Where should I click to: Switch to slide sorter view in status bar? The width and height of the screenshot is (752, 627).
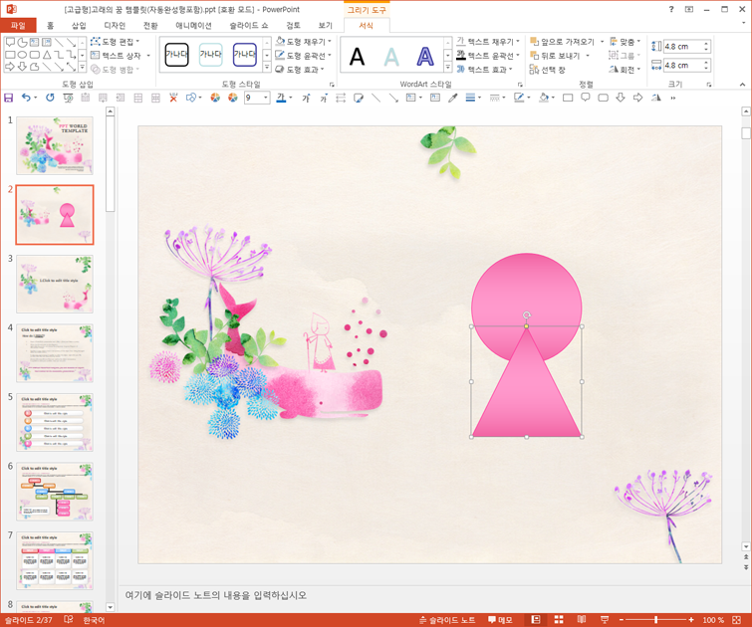(x=559, y=620)
